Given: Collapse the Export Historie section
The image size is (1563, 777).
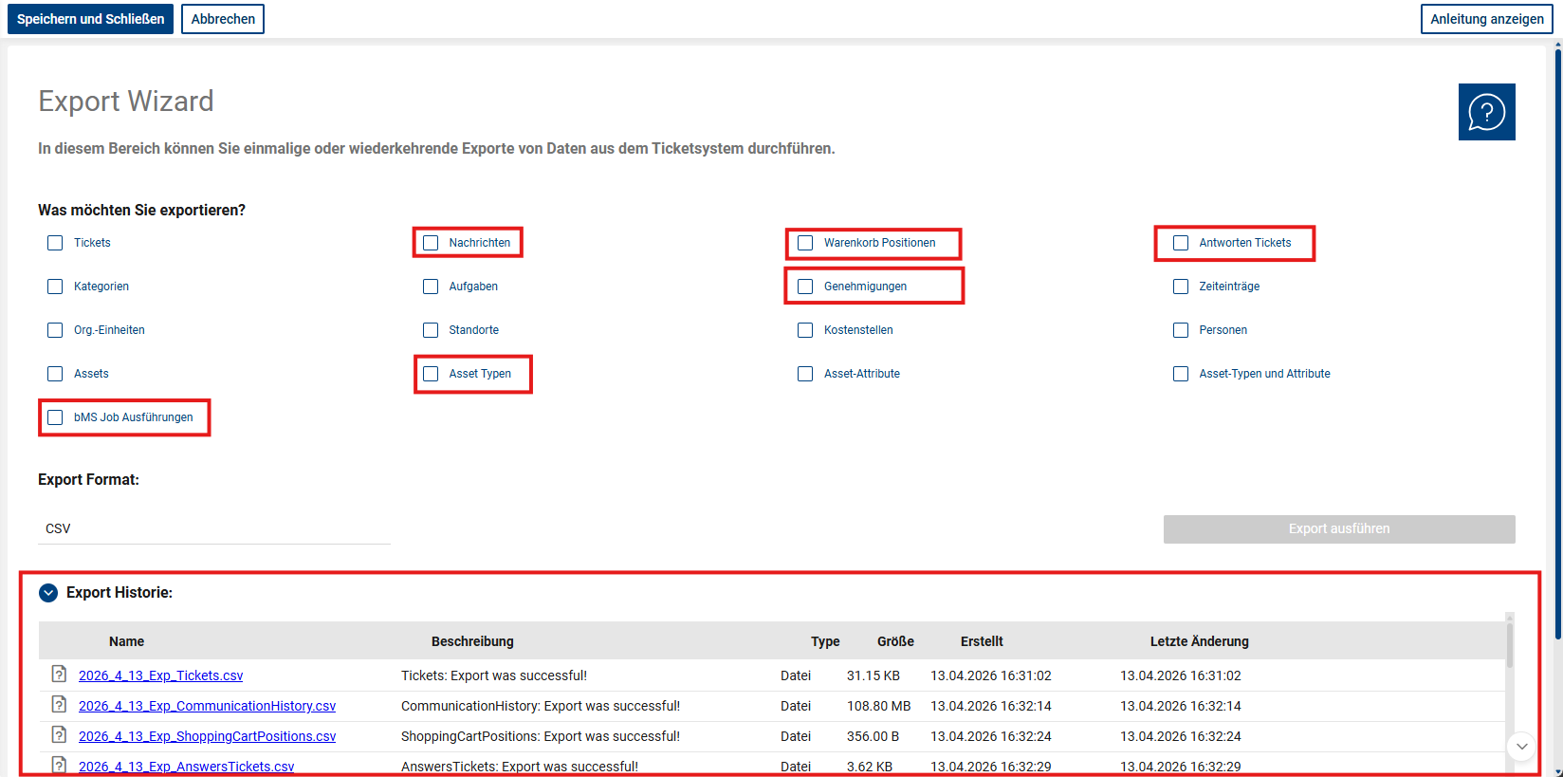Looking at the screenshot, I should click(x=48, y=593).
